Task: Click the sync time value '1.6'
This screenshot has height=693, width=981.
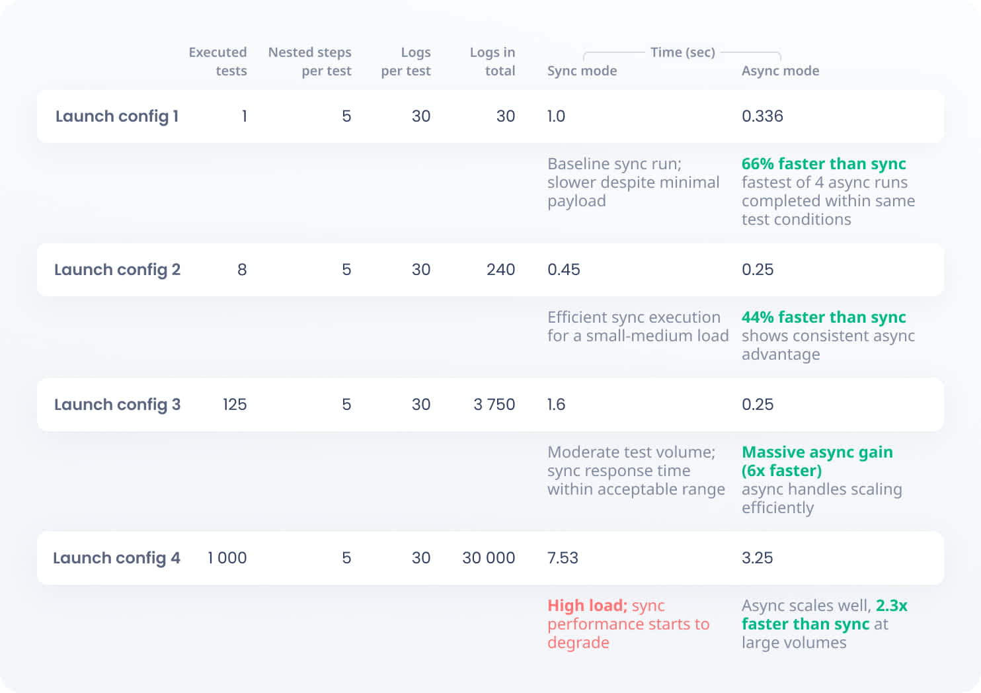Action: 556,405
